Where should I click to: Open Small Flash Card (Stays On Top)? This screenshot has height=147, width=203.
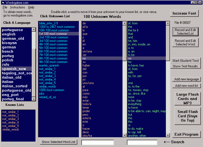click(x=187, y=116)
